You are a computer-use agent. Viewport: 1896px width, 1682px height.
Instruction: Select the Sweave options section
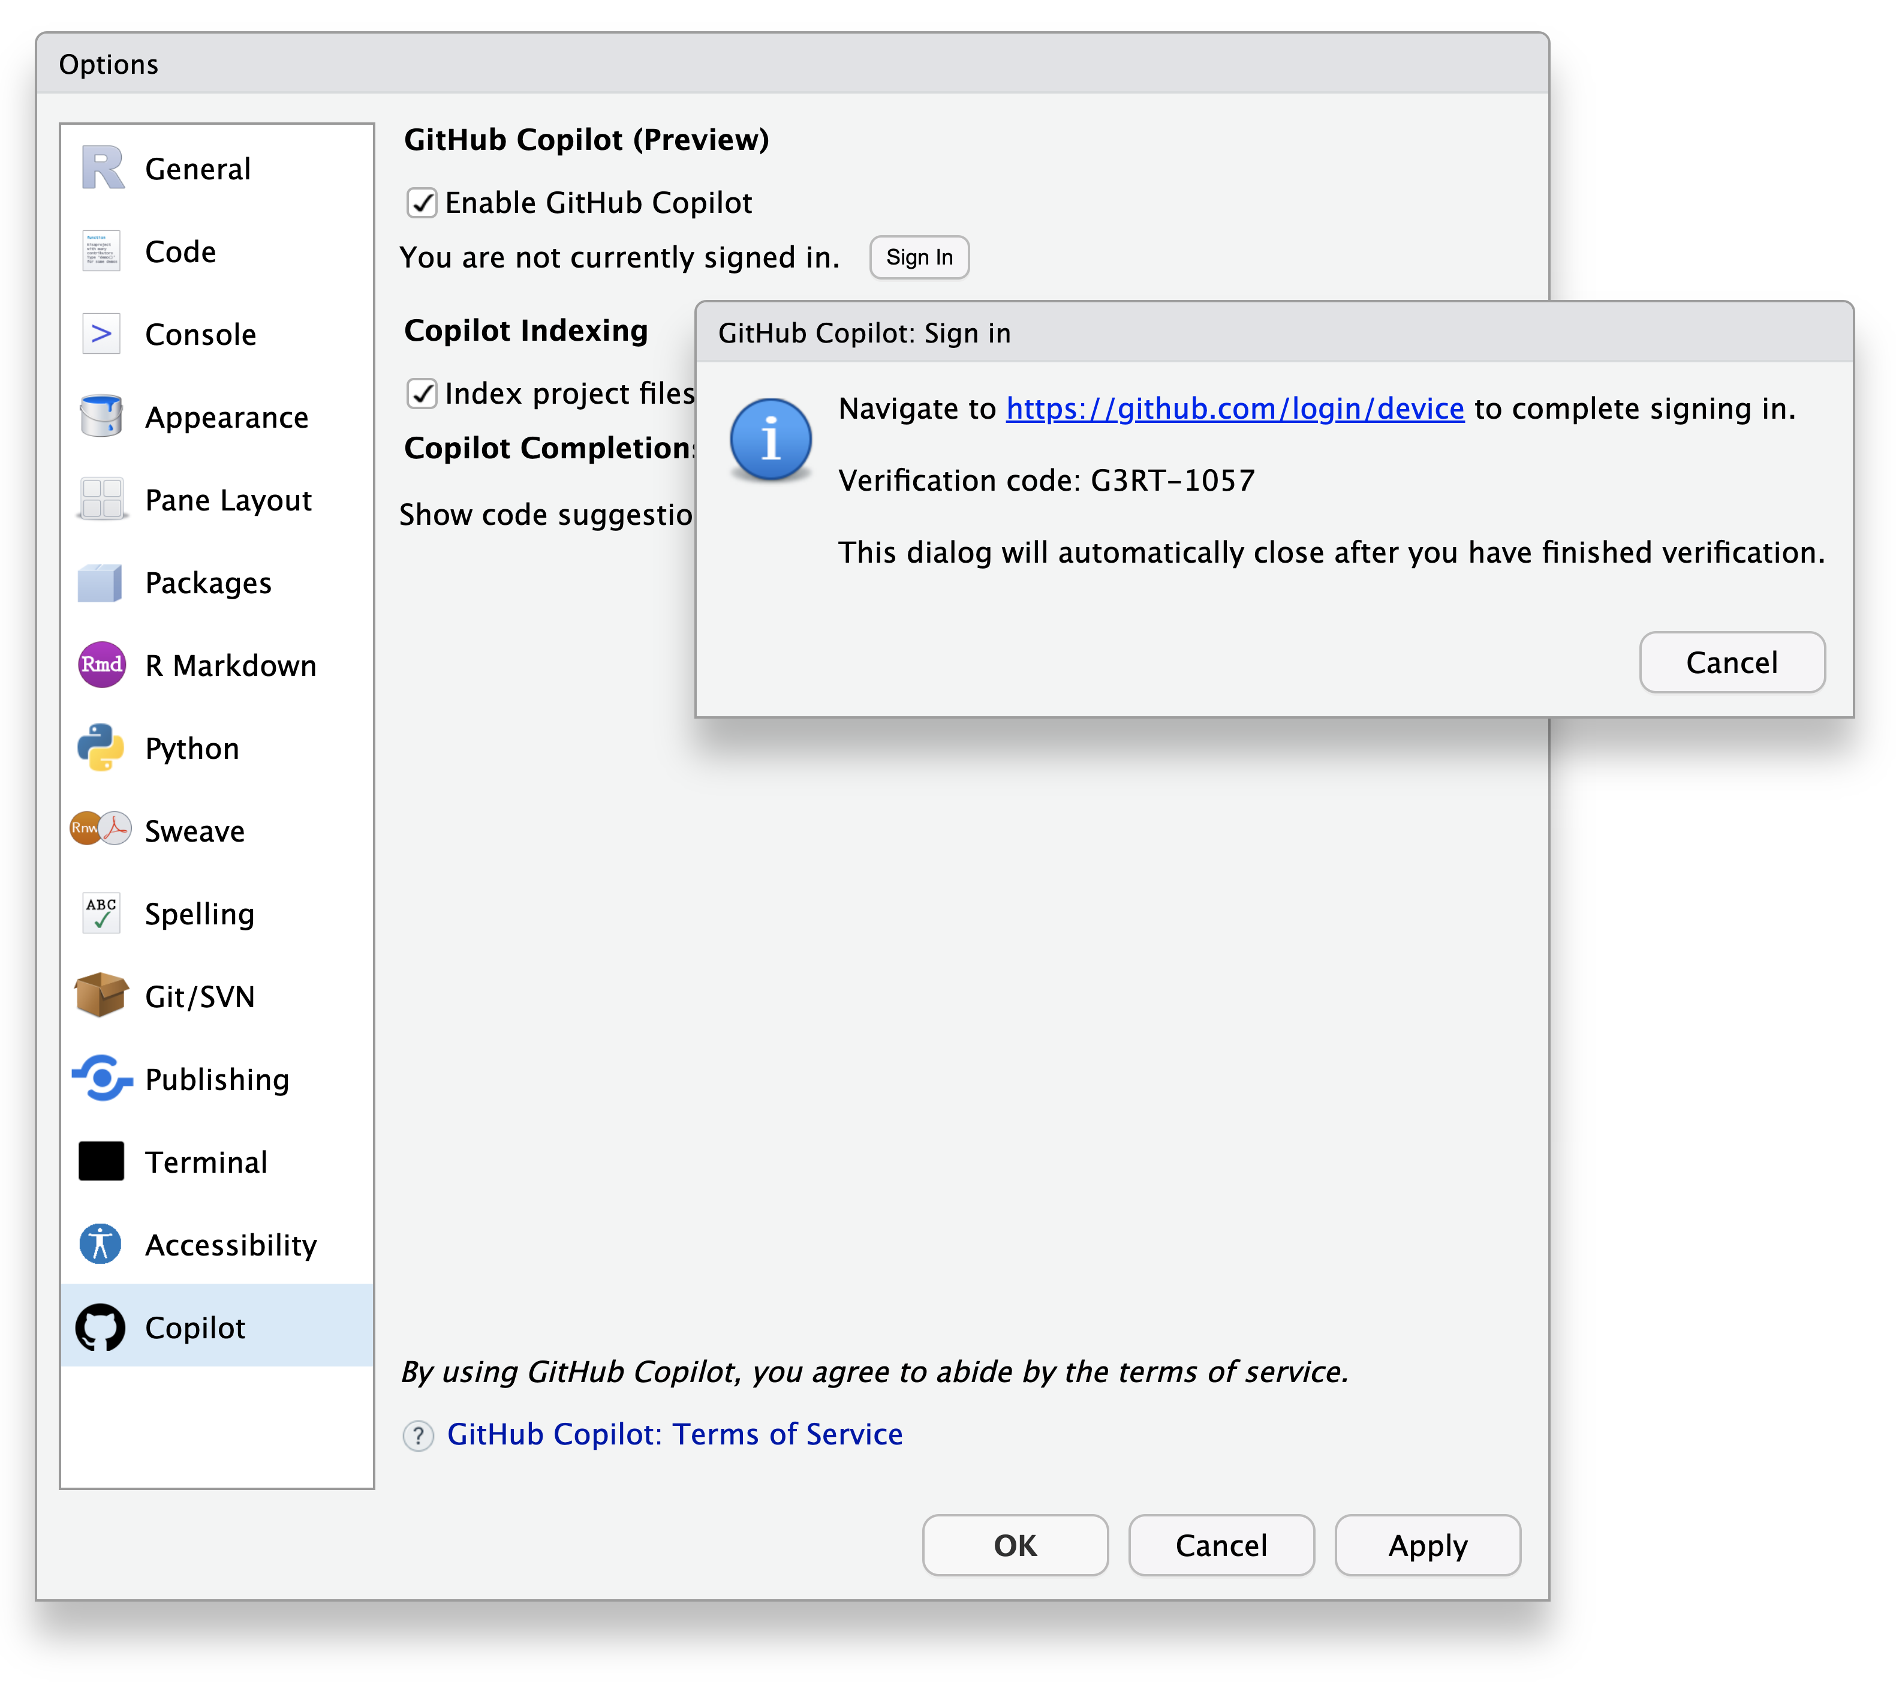click(x=194, y=831)
